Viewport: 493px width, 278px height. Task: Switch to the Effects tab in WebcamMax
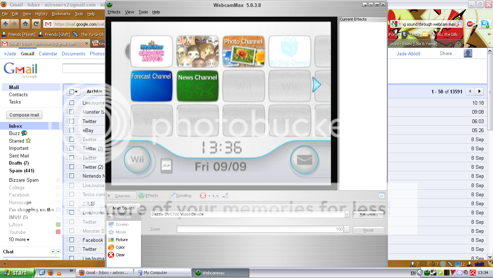click(x=148, y=195)
